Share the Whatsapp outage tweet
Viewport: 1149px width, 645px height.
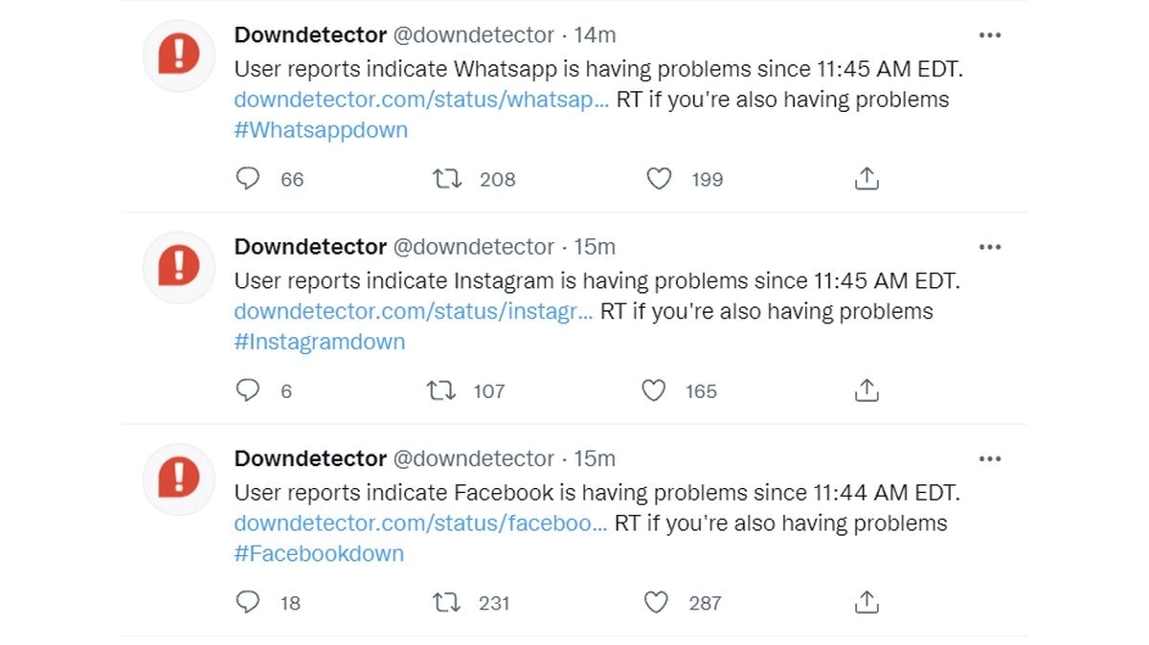[x=866, y=179]
